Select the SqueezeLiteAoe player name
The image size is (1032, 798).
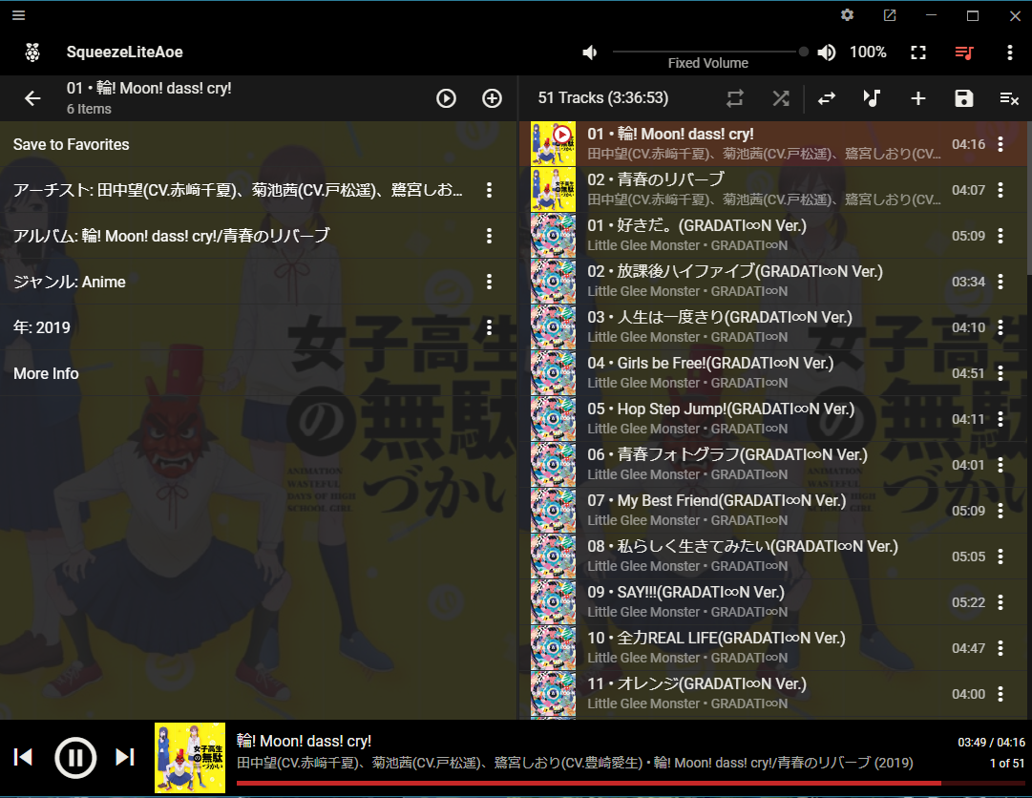(x=124, y=52)
